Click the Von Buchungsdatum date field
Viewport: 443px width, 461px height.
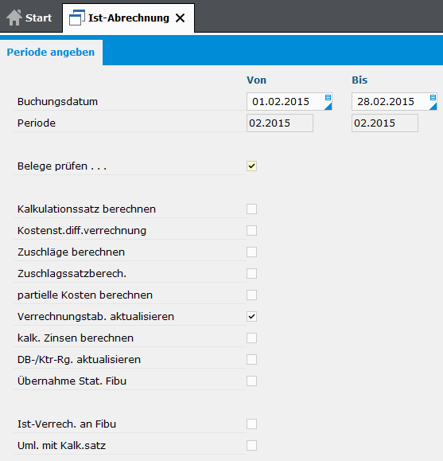[290, 102]
